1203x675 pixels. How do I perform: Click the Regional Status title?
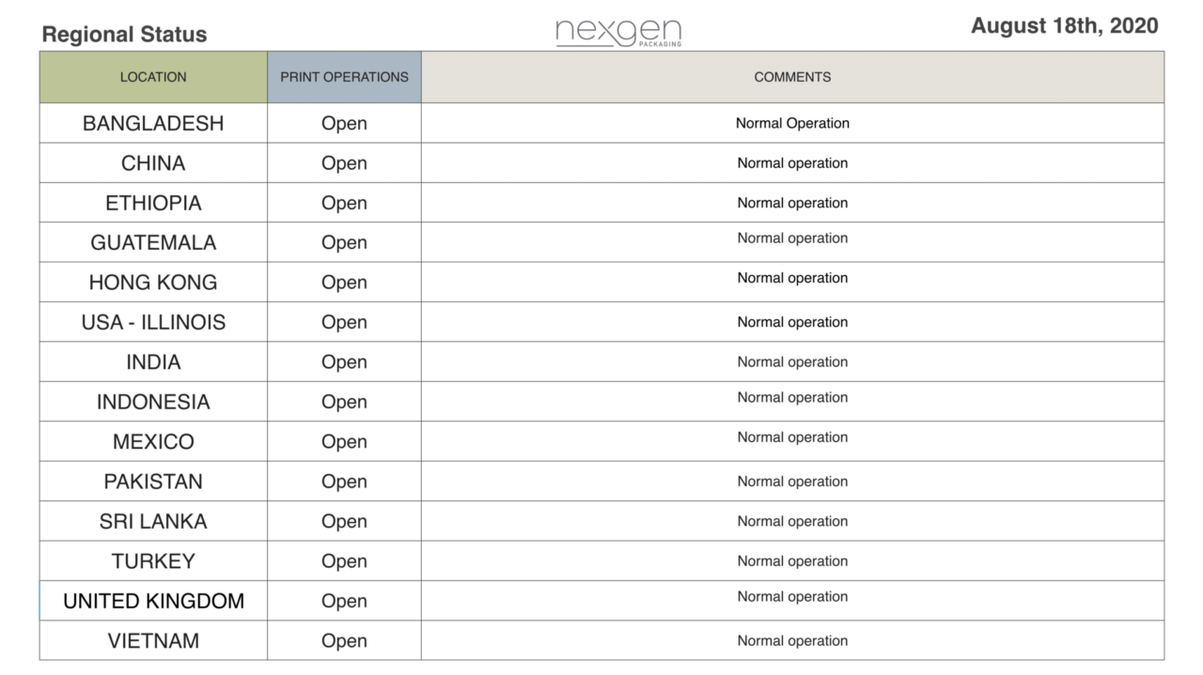124,35
